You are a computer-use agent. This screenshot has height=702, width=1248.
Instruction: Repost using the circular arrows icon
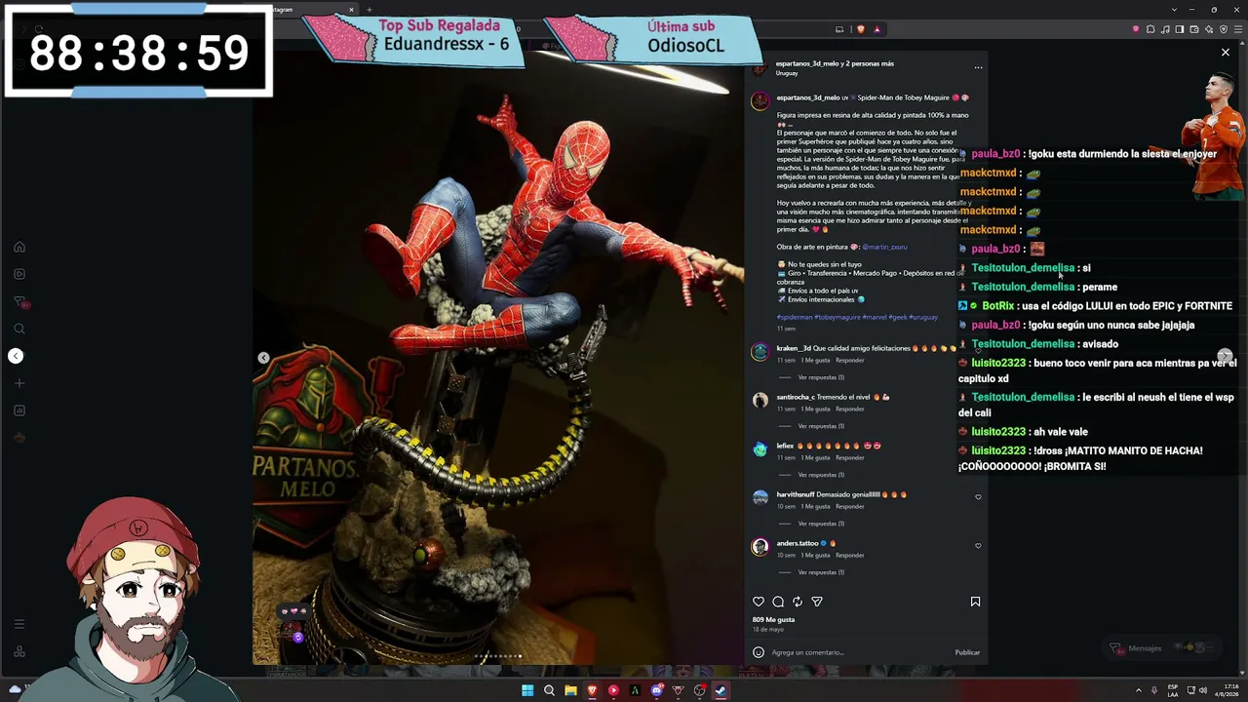(798, 602)
